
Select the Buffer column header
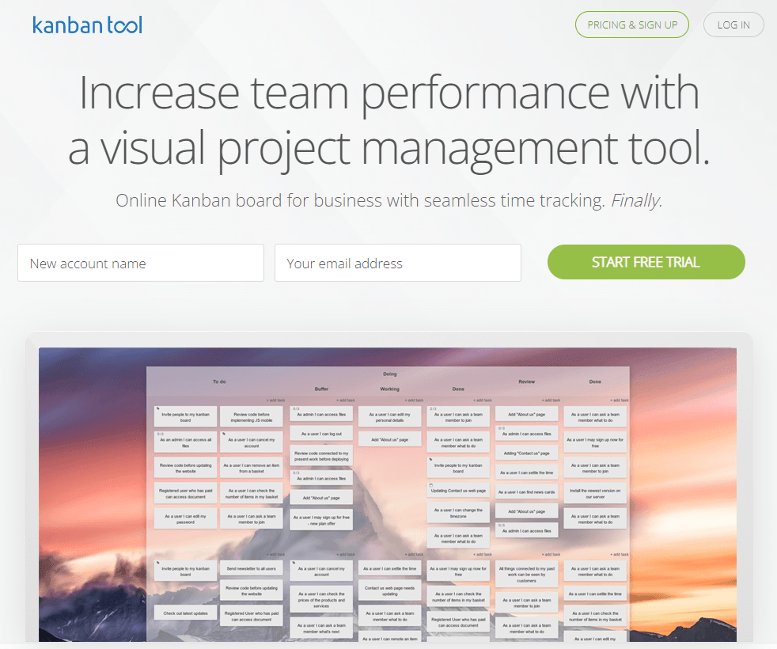click(x=321, y=389)
